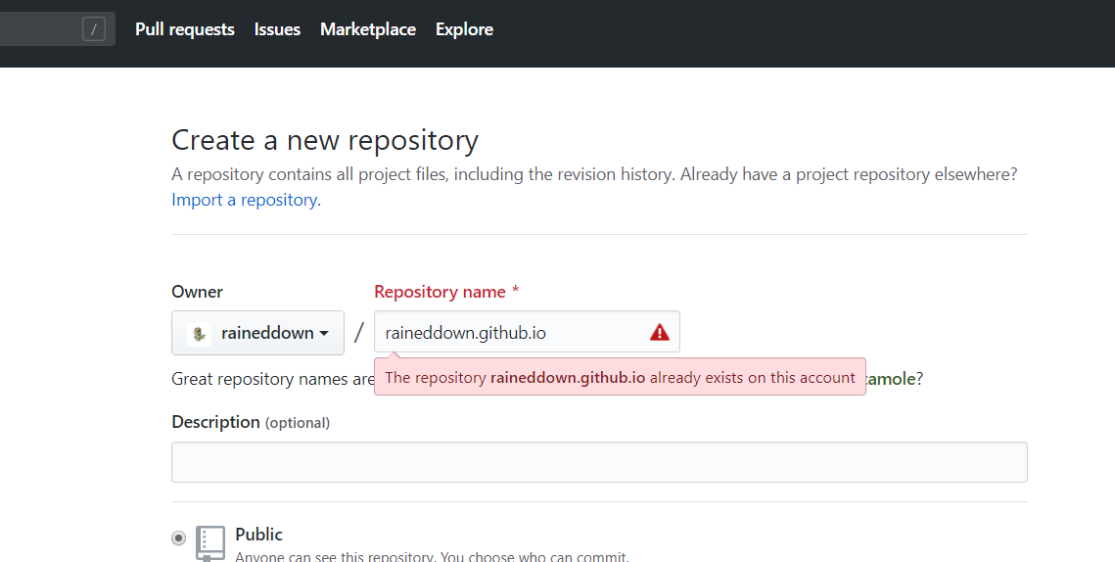Click the Repository name input field
The height and width of the screenshot is (562, 1115).
pyautogui.click(x=527, y=332)
